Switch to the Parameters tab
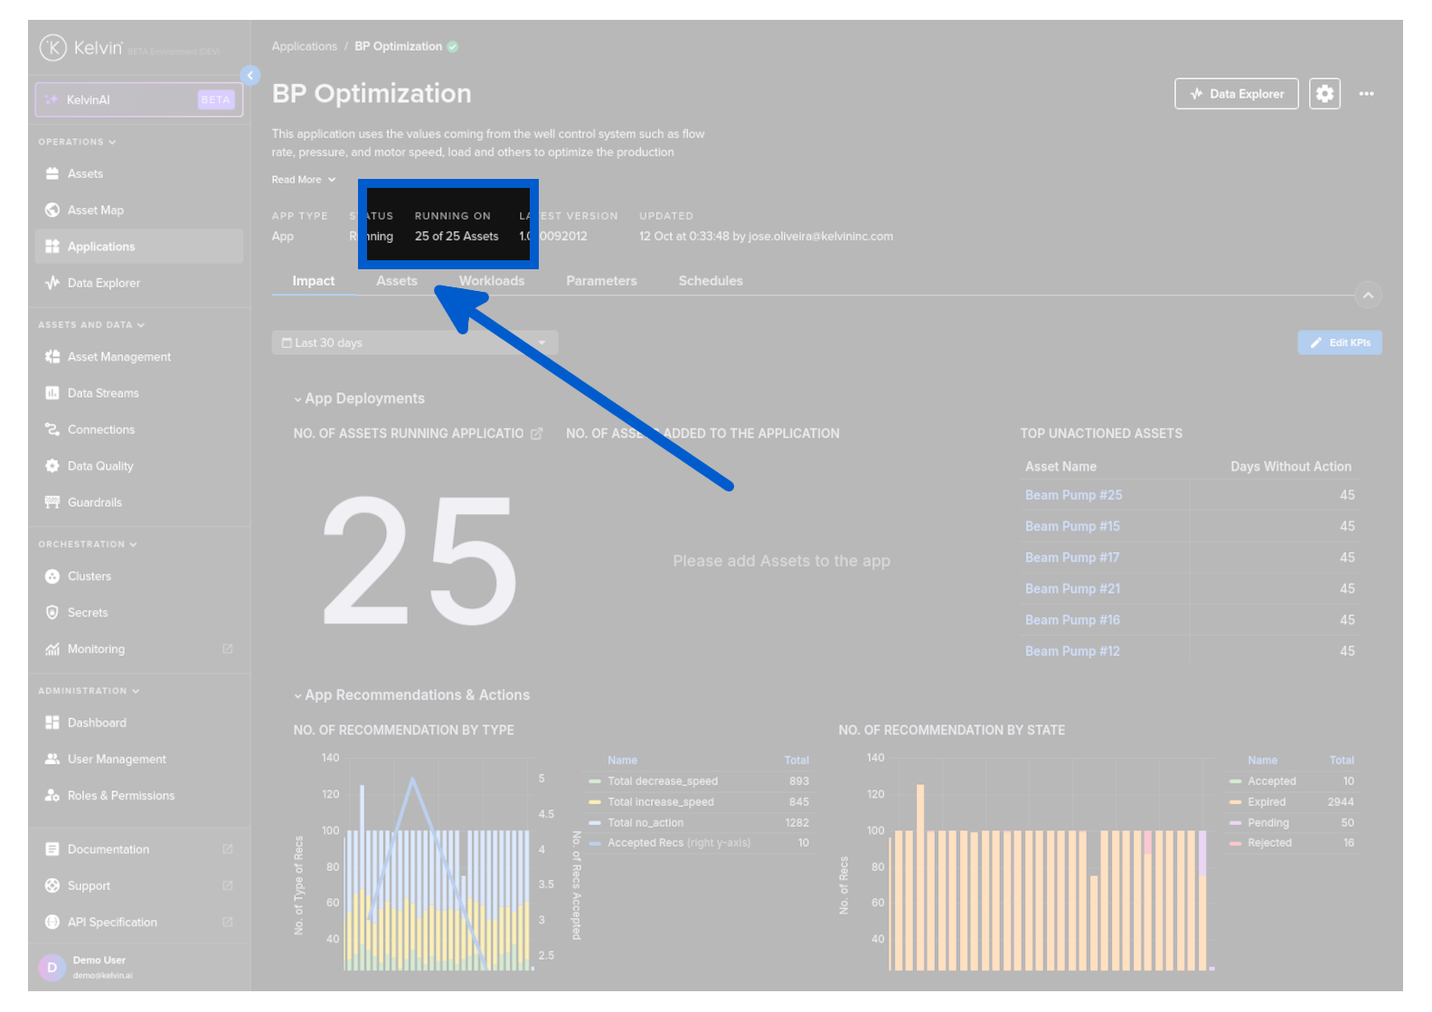1432x1012 pixels. point(601,281)
